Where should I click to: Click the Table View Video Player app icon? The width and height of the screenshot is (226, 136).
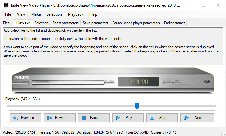coord(6,5)
